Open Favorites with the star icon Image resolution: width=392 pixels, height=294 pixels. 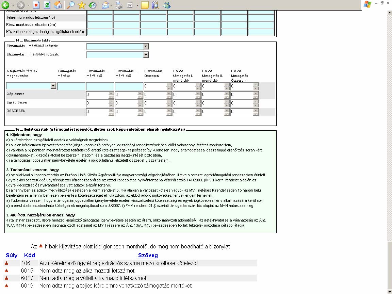[x=82, y=5]
